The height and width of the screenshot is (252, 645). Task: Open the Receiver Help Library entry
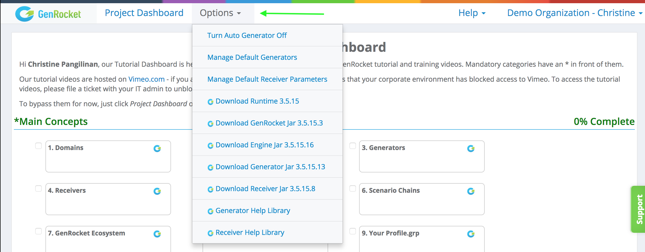(267, 232)
